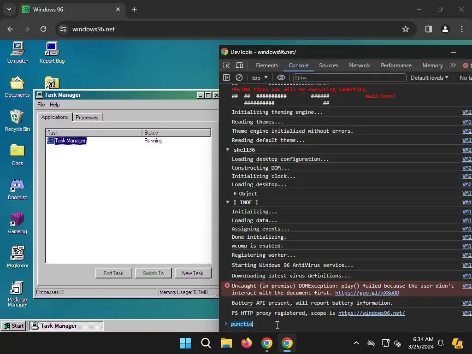Open Windows Search on the taskbar
472x354 pixels.
coord(206,343)
